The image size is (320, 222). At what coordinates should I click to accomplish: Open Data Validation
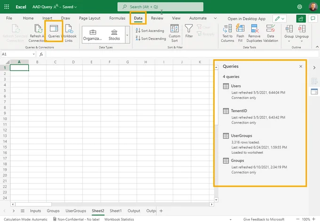271,33
